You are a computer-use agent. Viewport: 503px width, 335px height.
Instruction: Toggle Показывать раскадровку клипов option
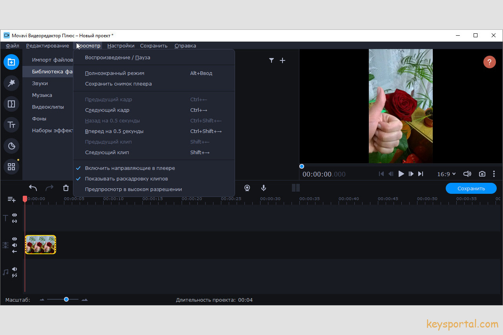click(126, 178)
